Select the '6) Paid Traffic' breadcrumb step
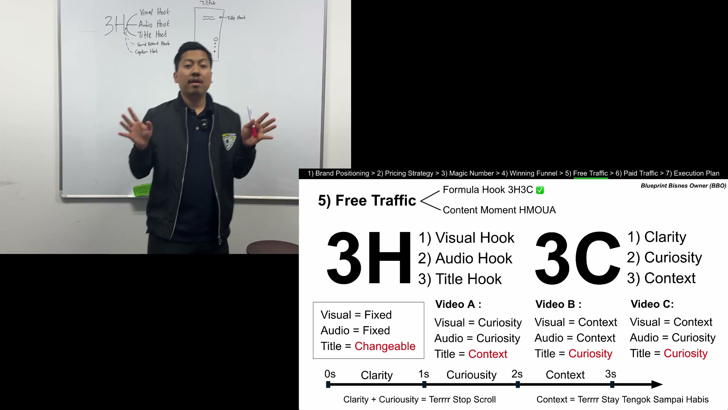Screen dimensions: 728x410 coord(637,173)
